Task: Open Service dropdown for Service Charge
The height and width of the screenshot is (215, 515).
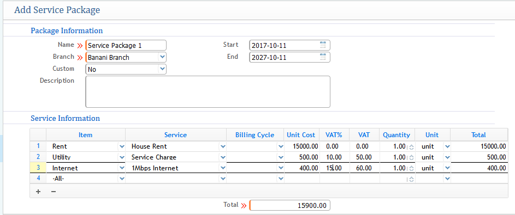Action: [223, 157]
